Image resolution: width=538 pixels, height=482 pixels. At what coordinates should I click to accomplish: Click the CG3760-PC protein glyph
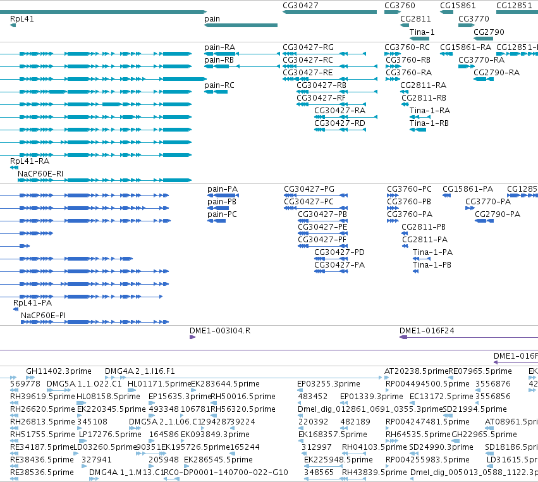click(393, 195)
